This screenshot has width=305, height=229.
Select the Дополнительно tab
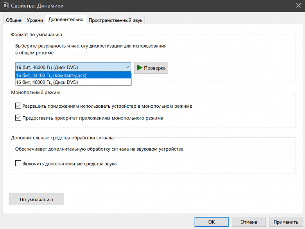point(66,20)
